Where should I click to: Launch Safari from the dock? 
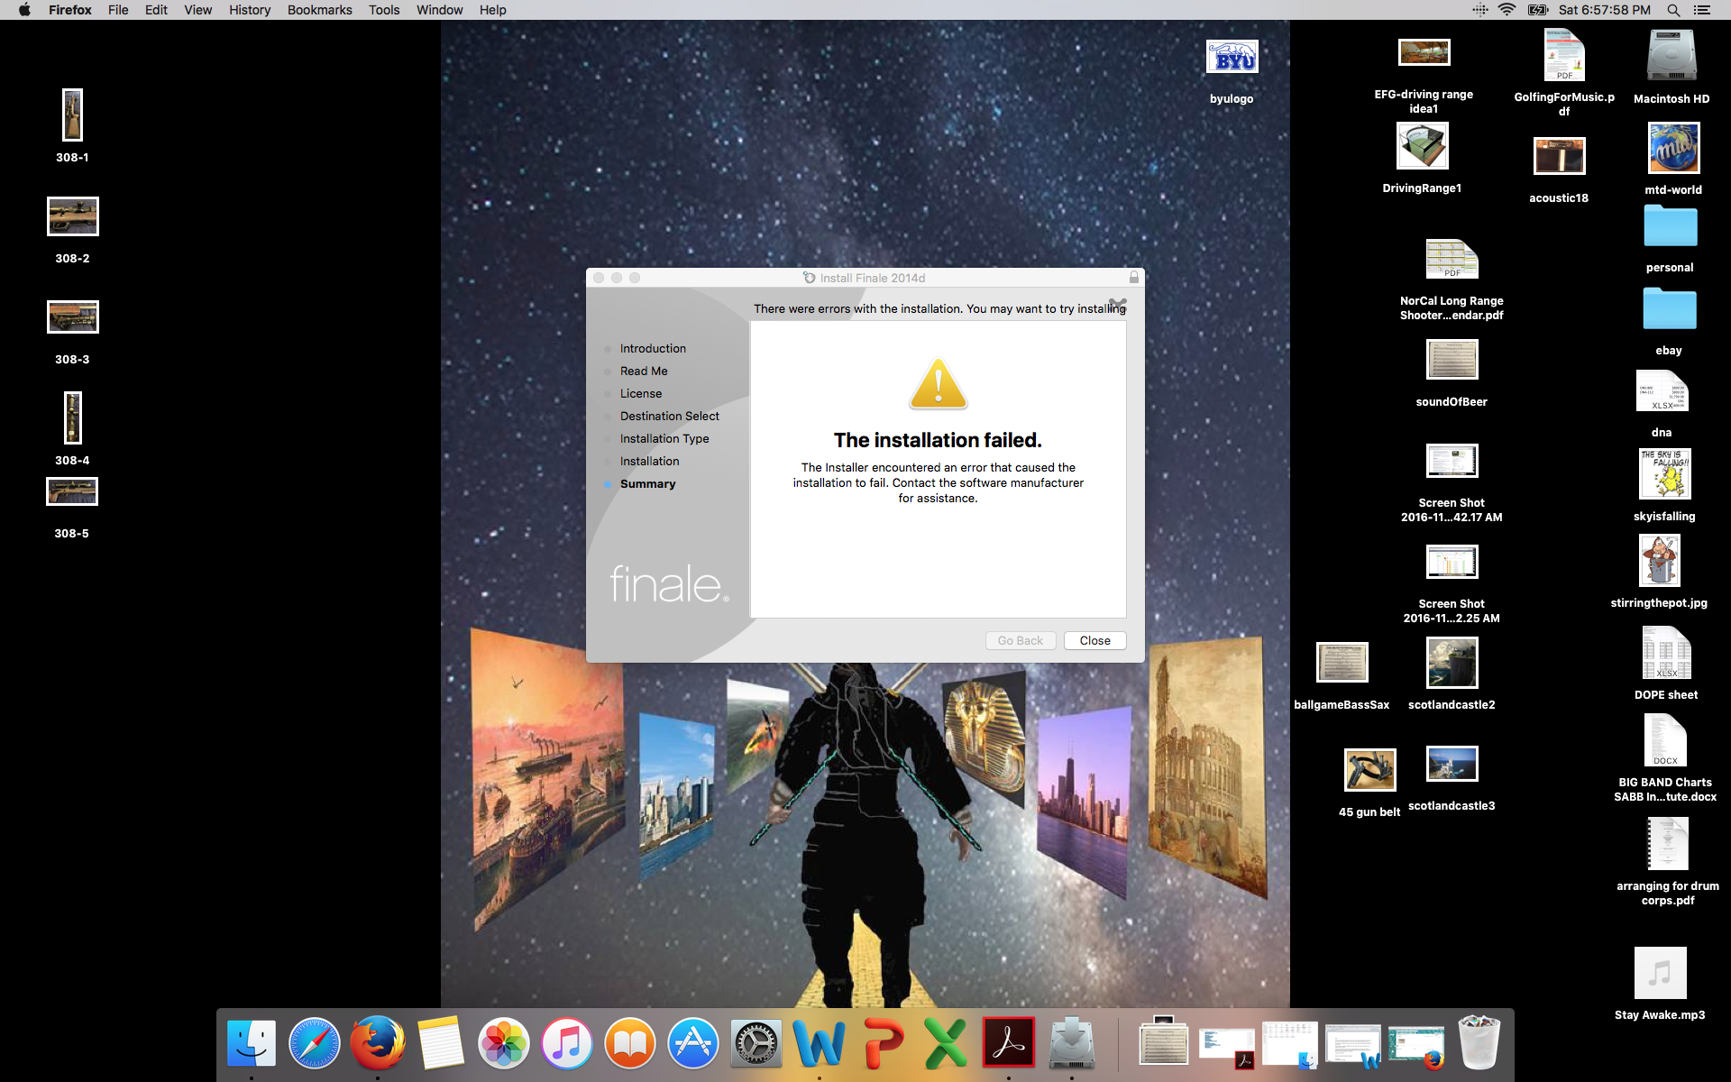pyautogui.click(x=314, y=1043)
